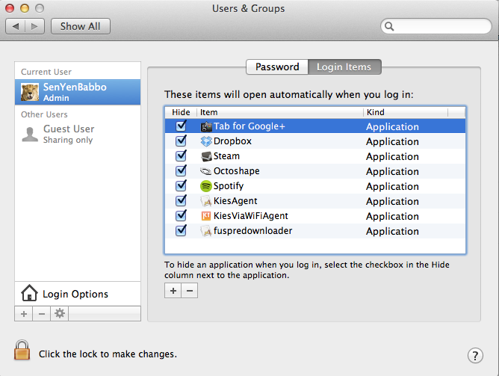Click the Tab for Google+ app icon
Screen dimensions: 499x376
206,127
